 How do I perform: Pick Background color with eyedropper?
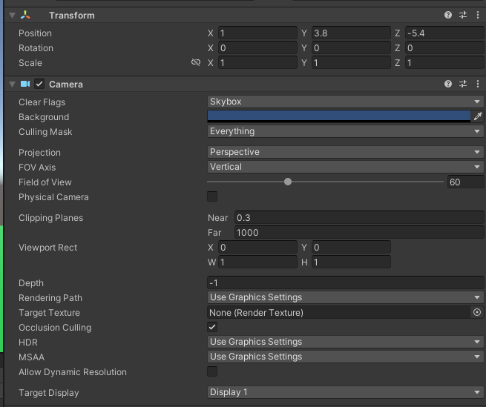point(478,116)
